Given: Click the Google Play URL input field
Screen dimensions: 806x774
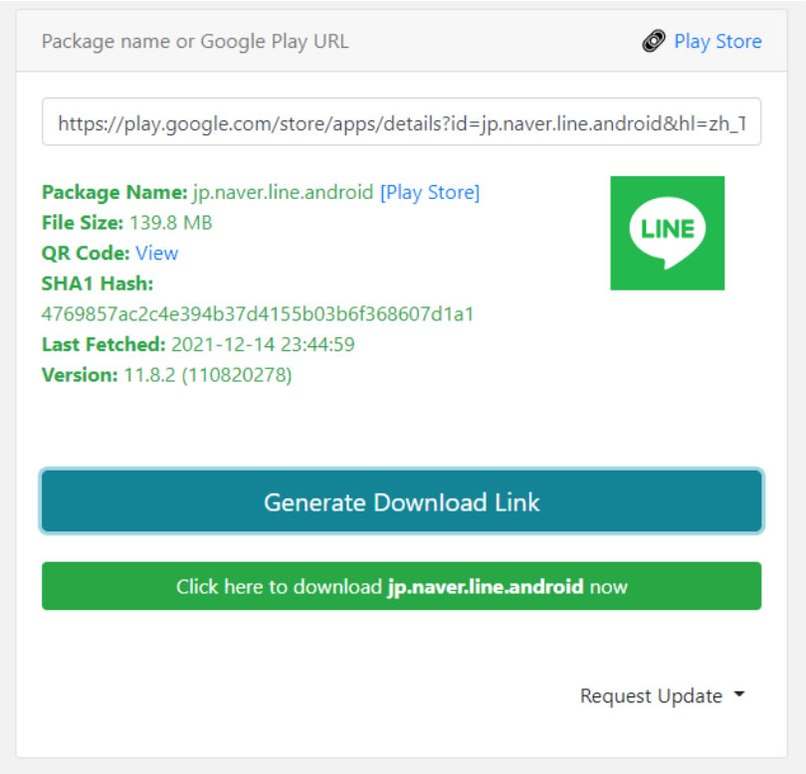Looking at the screenshot, I should point(401,121).
